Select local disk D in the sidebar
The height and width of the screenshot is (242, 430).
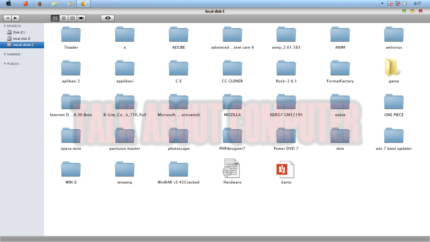click(22, 38)
